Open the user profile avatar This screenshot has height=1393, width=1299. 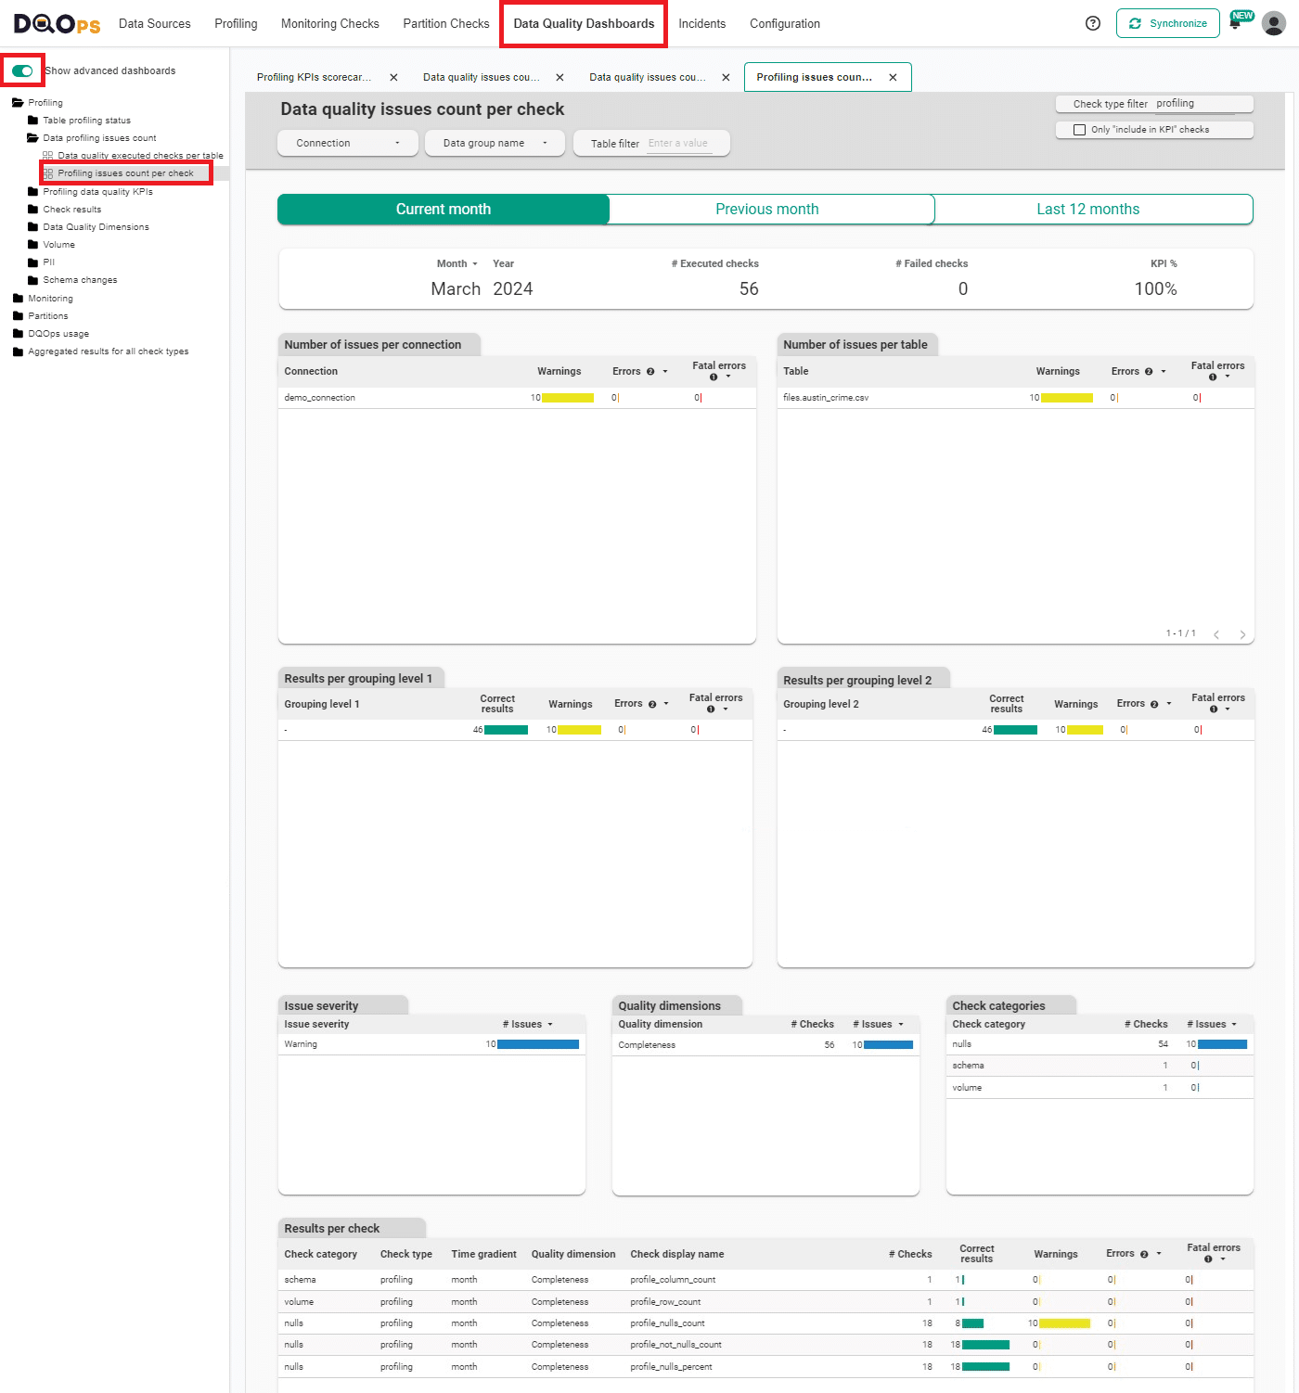[x=1273, y=23]
